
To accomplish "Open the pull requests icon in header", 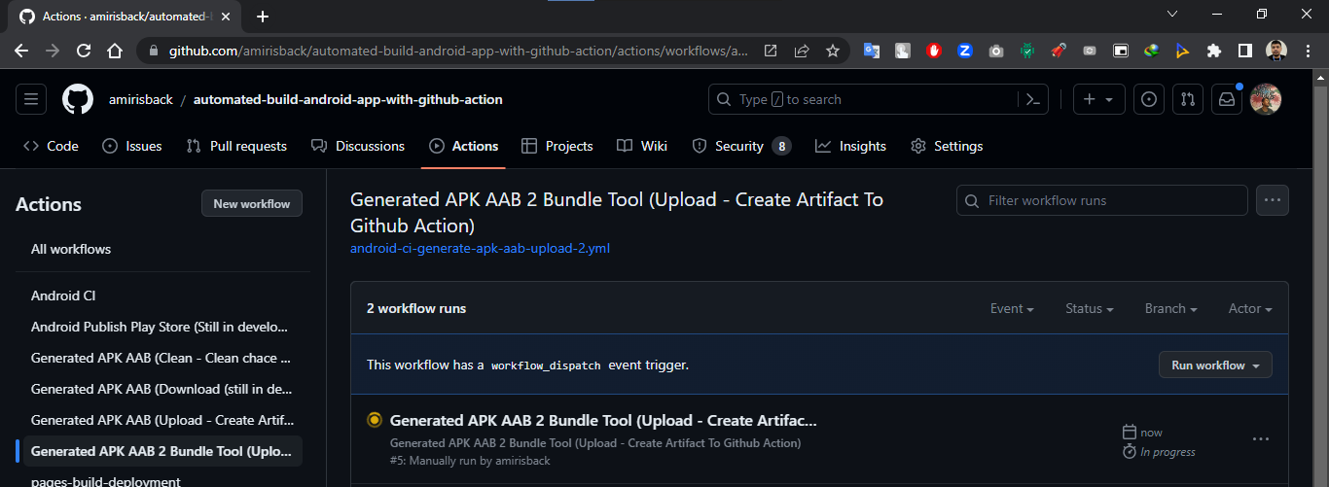I will [x=1188, y=99].
